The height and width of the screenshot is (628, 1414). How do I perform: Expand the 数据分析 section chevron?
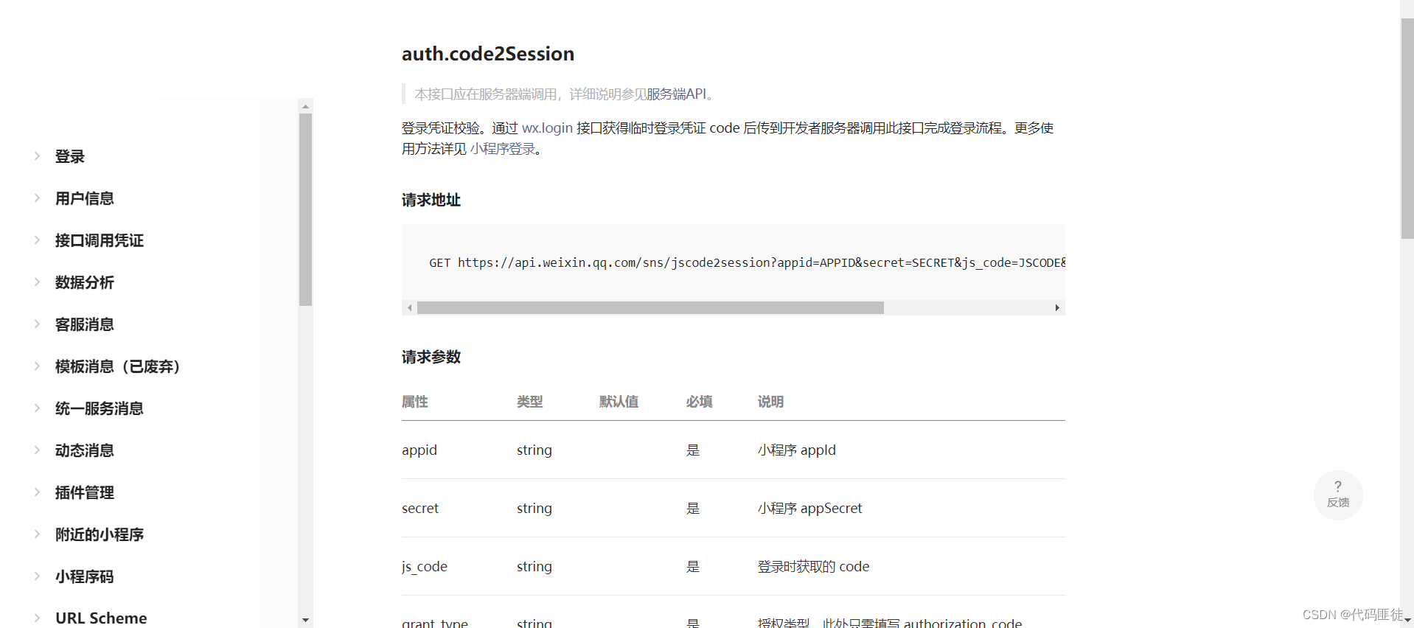coord(37,282)
